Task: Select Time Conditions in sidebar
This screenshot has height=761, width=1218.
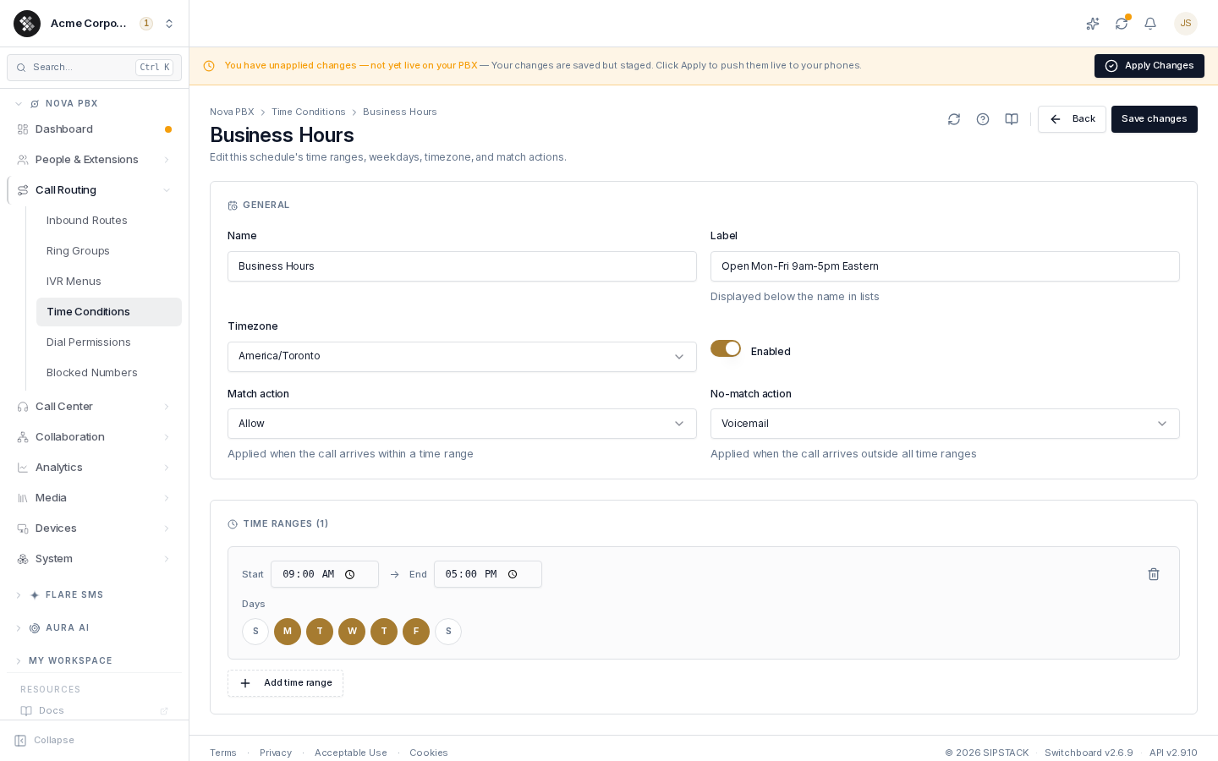Action: coord(108,312)
